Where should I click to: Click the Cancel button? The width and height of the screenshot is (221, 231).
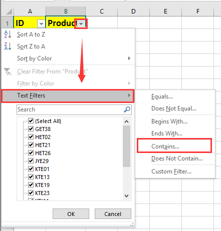[x=113, y=214]
